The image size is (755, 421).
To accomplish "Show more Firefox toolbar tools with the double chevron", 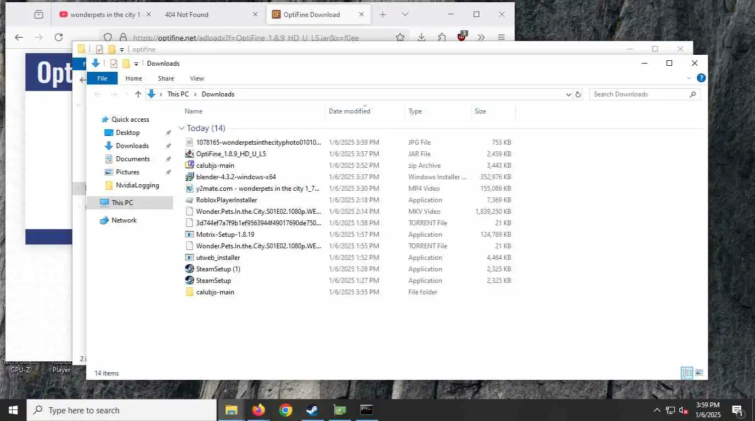I will pyautogui.click(x=481, y=37).
